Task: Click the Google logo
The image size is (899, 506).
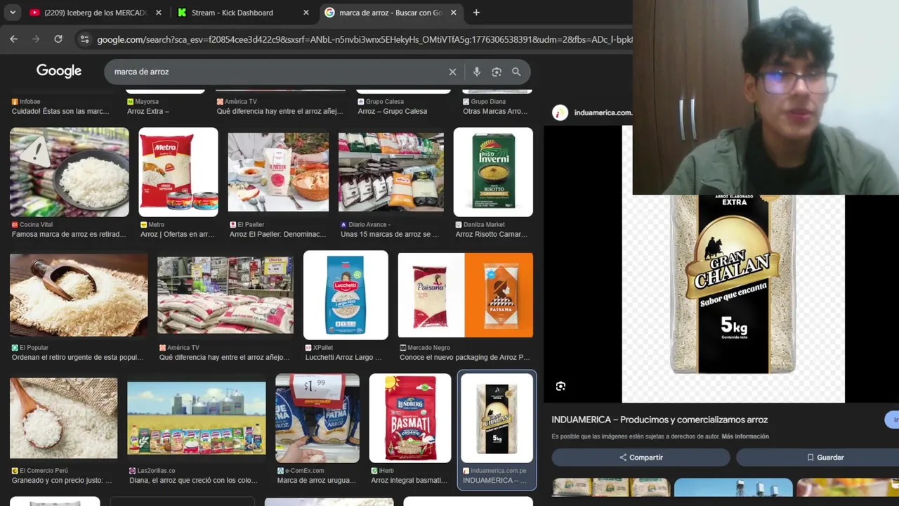Action: pos(59,71)
